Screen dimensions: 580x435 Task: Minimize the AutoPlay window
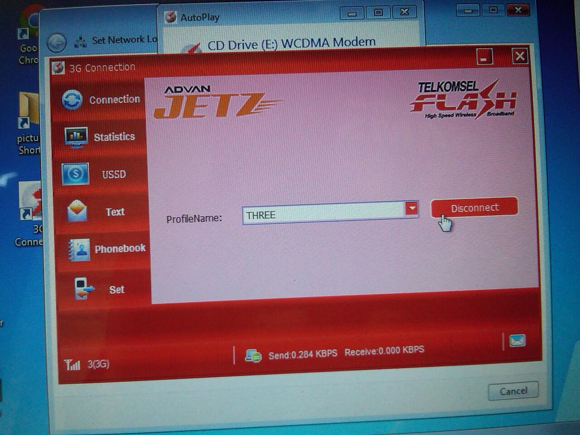tap(352, 13)
